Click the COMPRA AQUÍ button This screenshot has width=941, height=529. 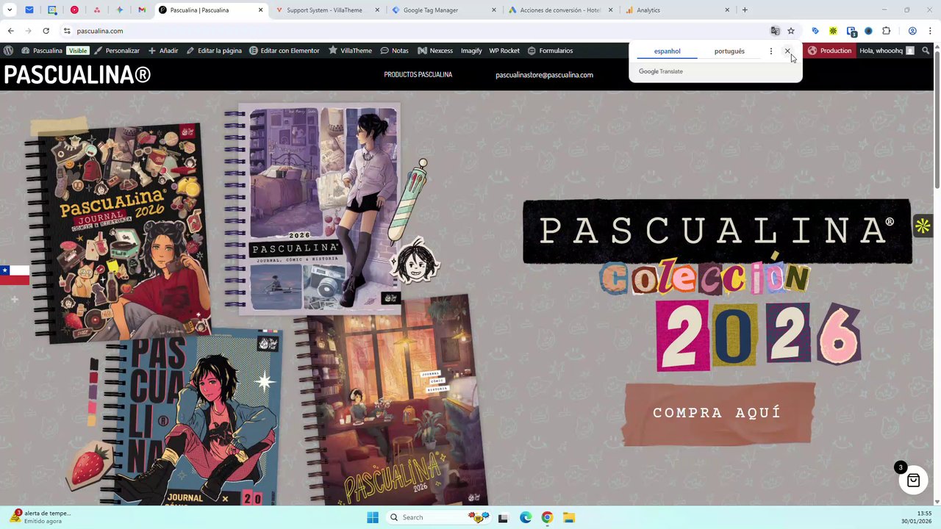[718, 413]
